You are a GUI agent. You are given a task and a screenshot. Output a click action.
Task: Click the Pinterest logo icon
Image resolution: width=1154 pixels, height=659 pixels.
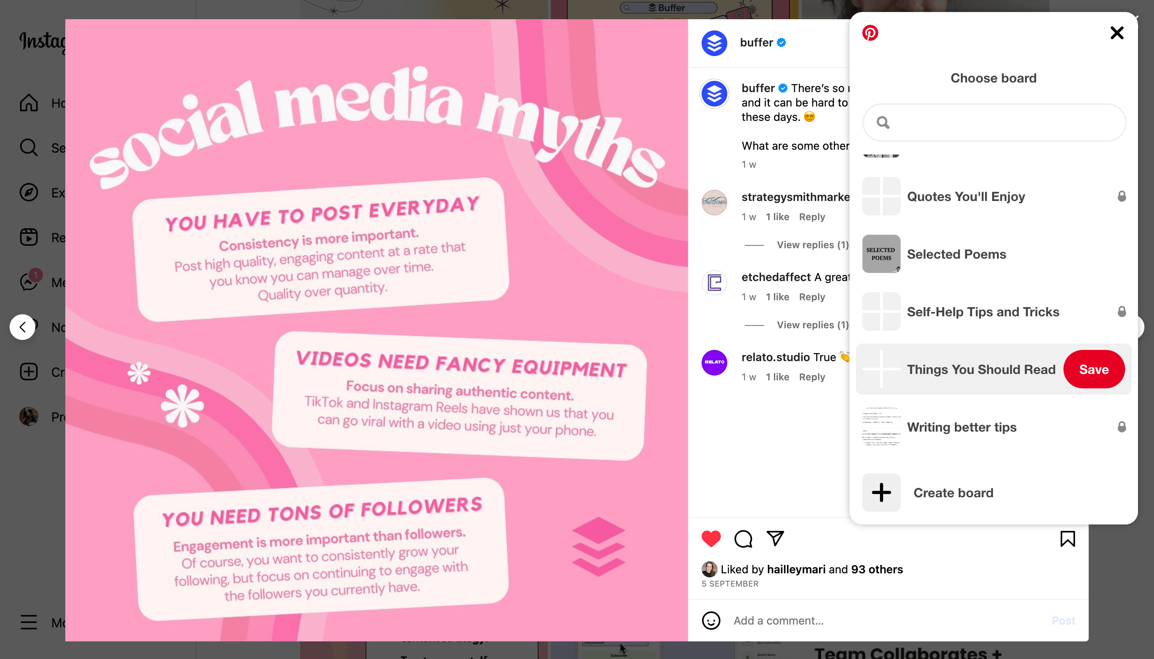[x=870, y=32]
